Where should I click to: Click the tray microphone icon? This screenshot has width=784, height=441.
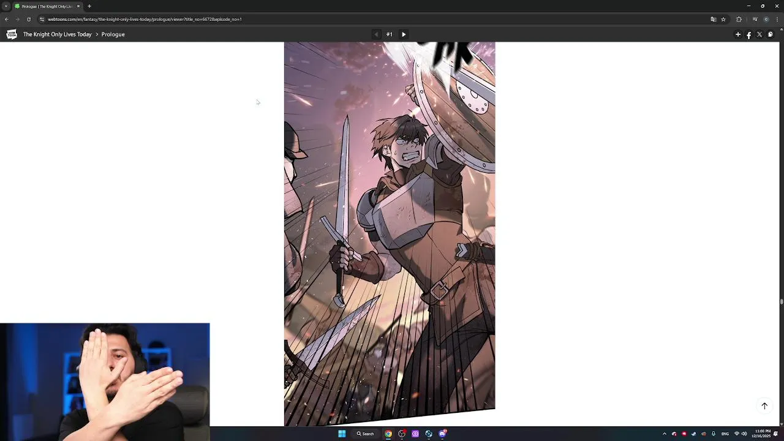(714, 434)
